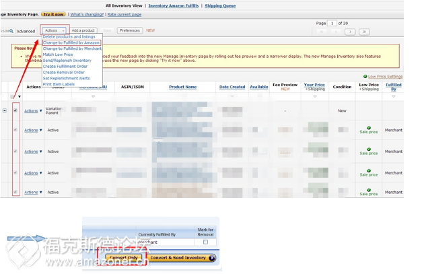Click the Low Price +Shipping header

click(369, 87)
